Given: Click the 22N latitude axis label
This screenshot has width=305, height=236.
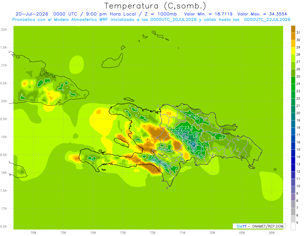Looking at the screenshot, I should pos(4,29).
